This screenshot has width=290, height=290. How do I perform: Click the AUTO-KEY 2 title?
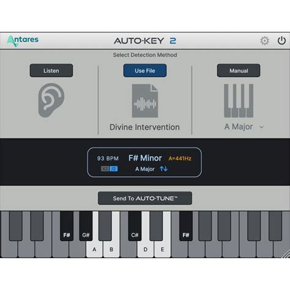(x=145, y=41)
